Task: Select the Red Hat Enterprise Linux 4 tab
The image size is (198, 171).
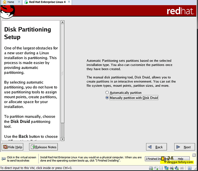Action: (x=47, y=2)
